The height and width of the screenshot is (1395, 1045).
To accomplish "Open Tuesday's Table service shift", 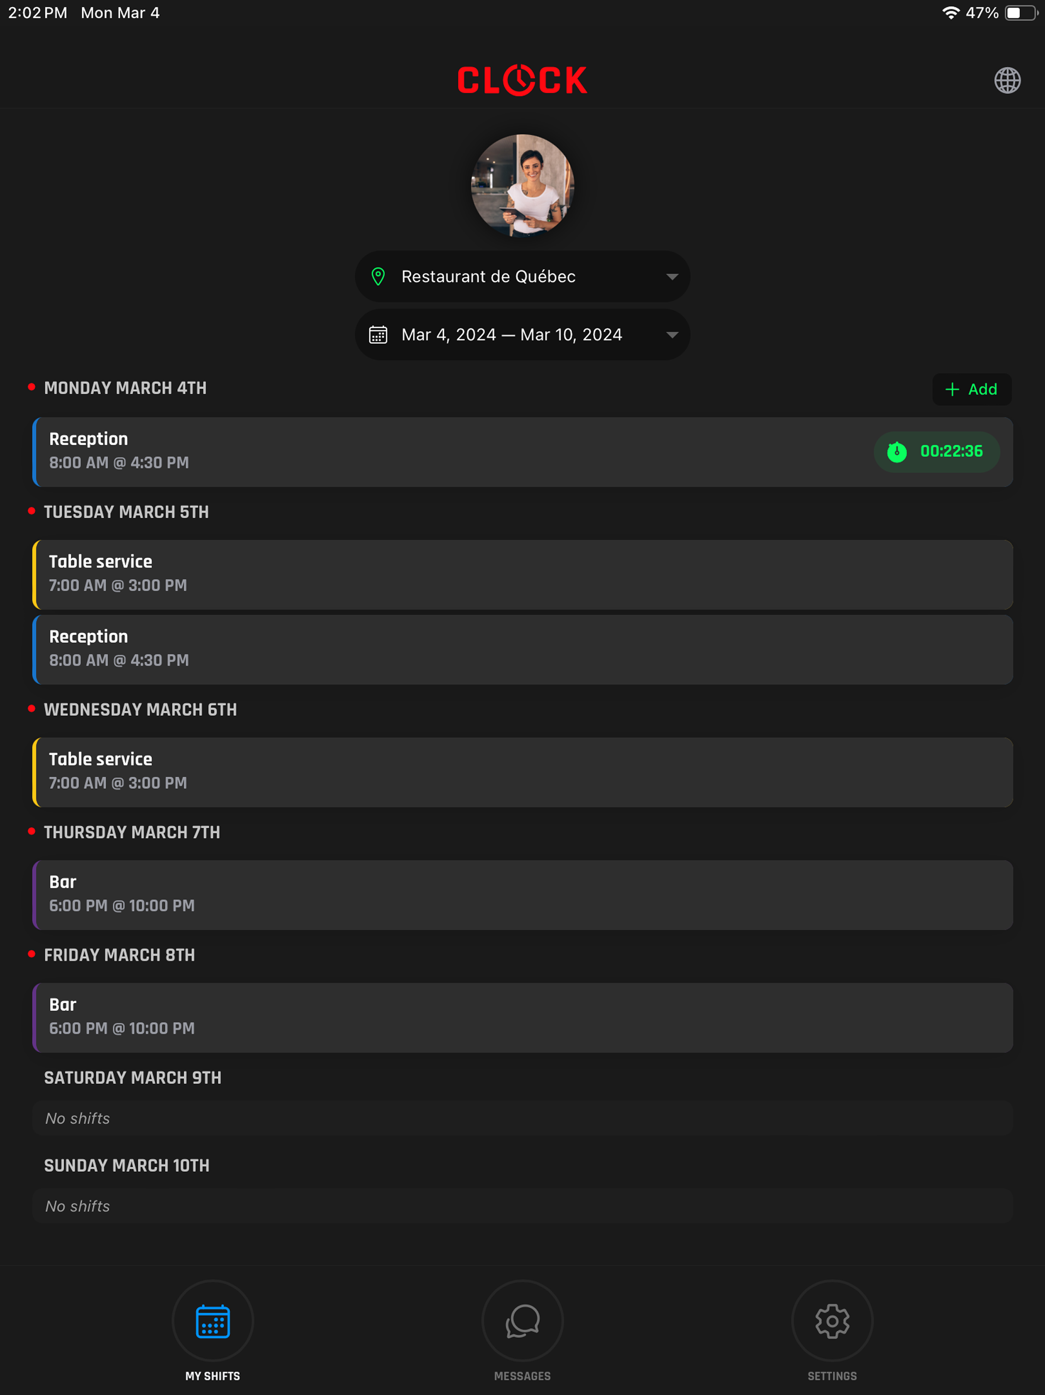I will (522, 574).
